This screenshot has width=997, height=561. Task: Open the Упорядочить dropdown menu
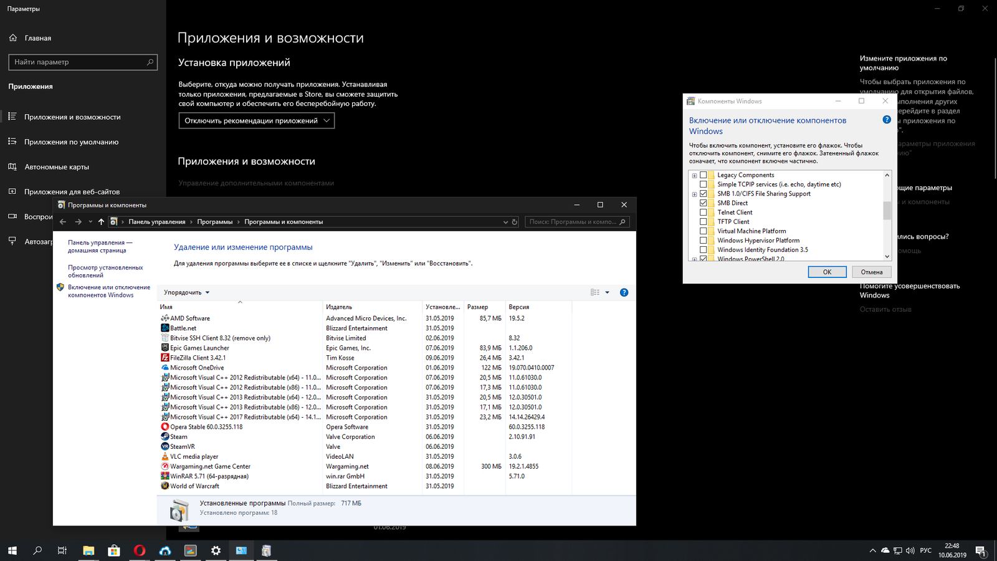click(187, 292)
